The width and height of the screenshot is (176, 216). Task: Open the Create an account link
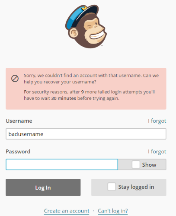pos(67,211)
